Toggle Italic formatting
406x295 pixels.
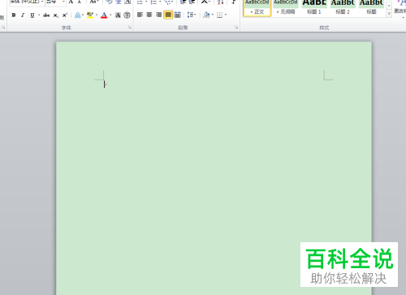(x=23, y=15)
